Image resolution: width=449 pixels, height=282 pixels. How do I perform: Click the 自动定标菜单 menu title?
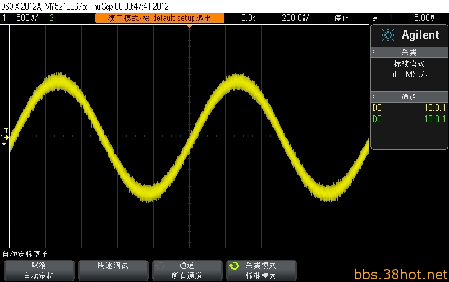click(x=25, y=254)
